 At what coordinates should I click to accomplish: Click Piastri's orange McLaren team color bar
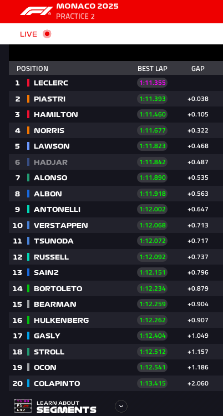click(x=28, y=99)
